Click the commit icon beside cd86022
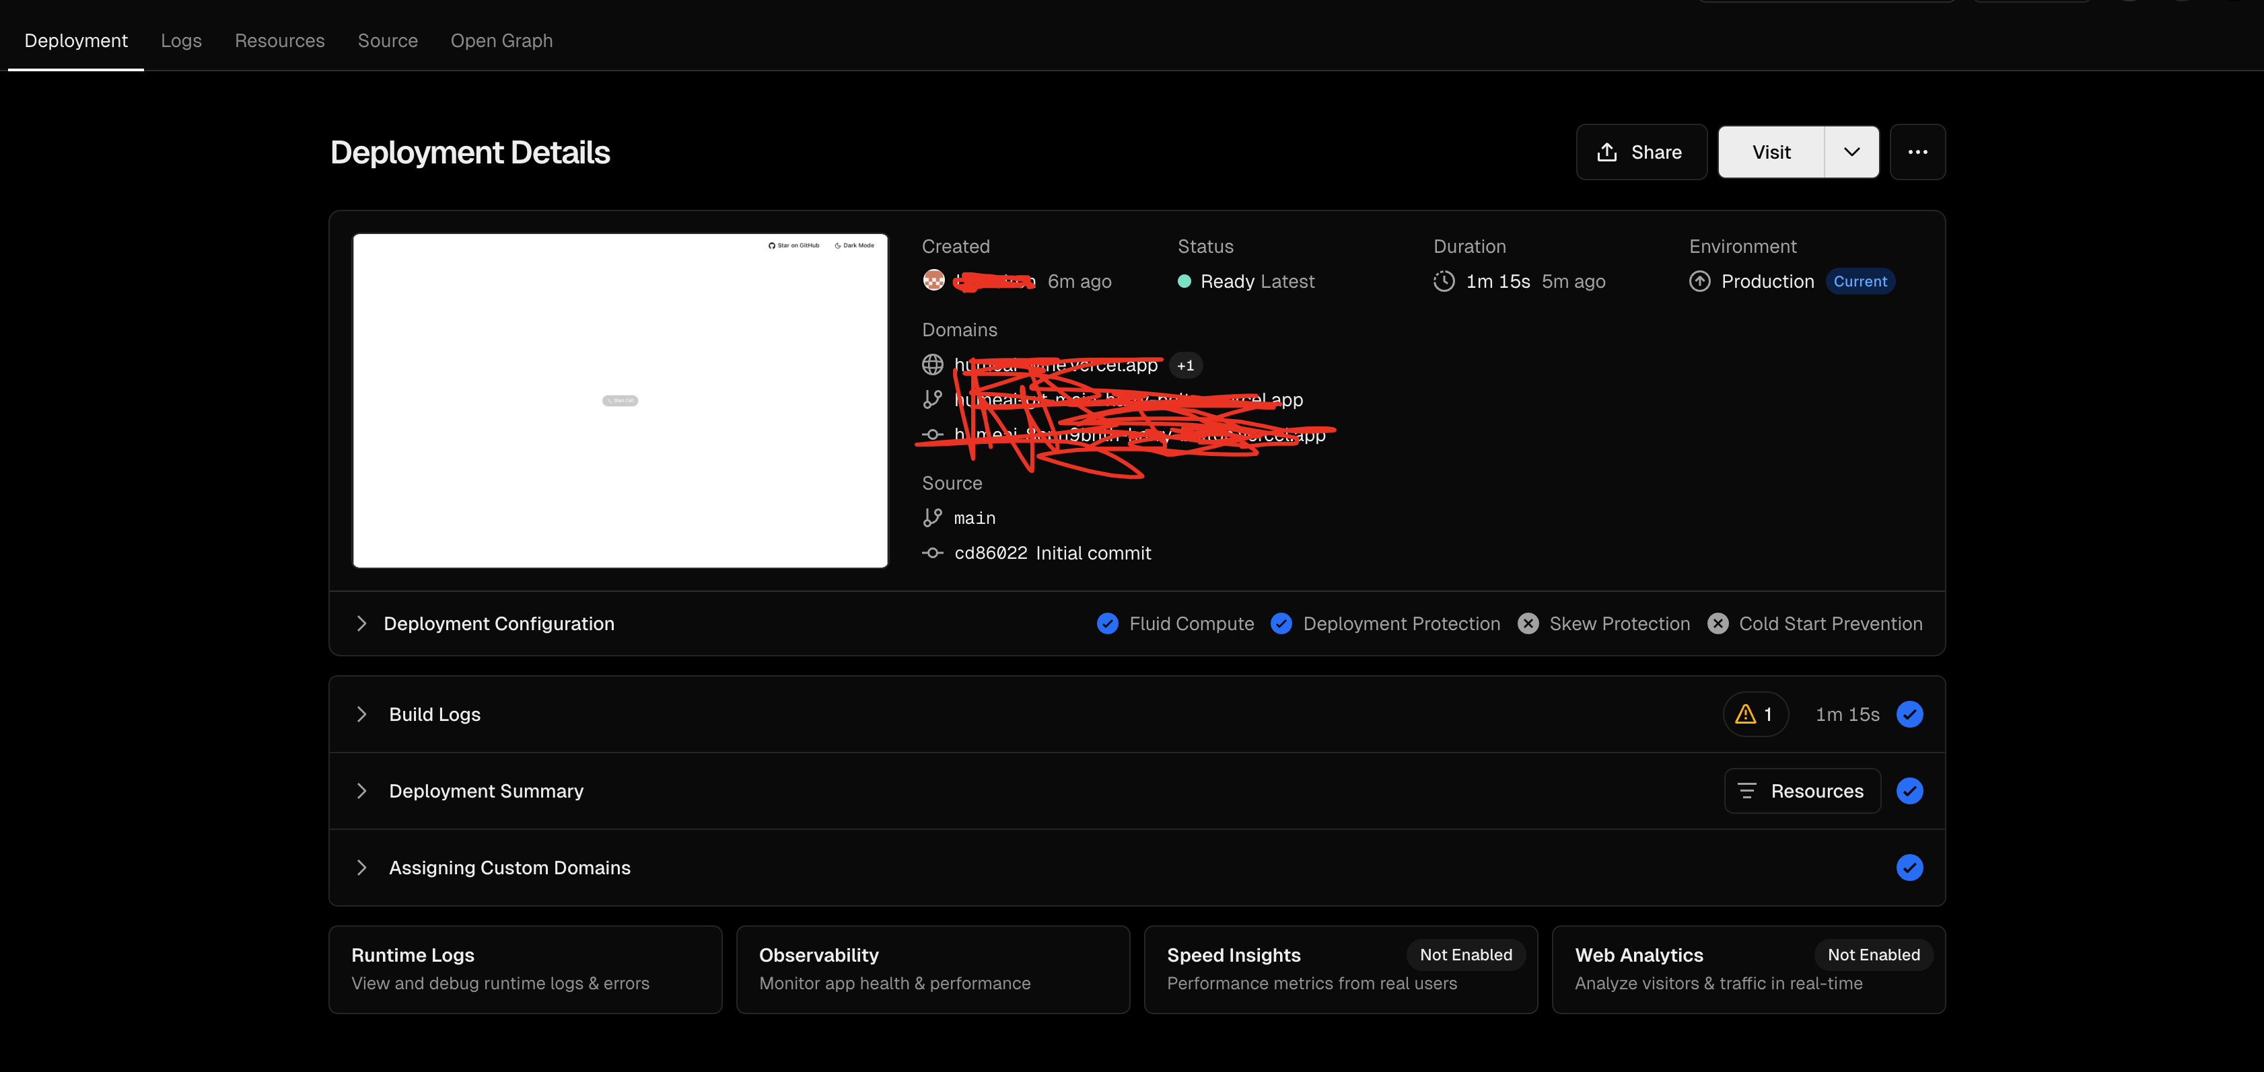 [x=933, y=553]
